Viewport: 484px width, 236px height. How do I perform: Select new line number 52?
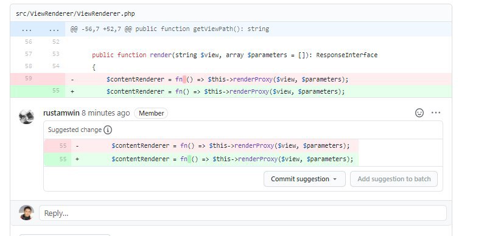(55, 41)
